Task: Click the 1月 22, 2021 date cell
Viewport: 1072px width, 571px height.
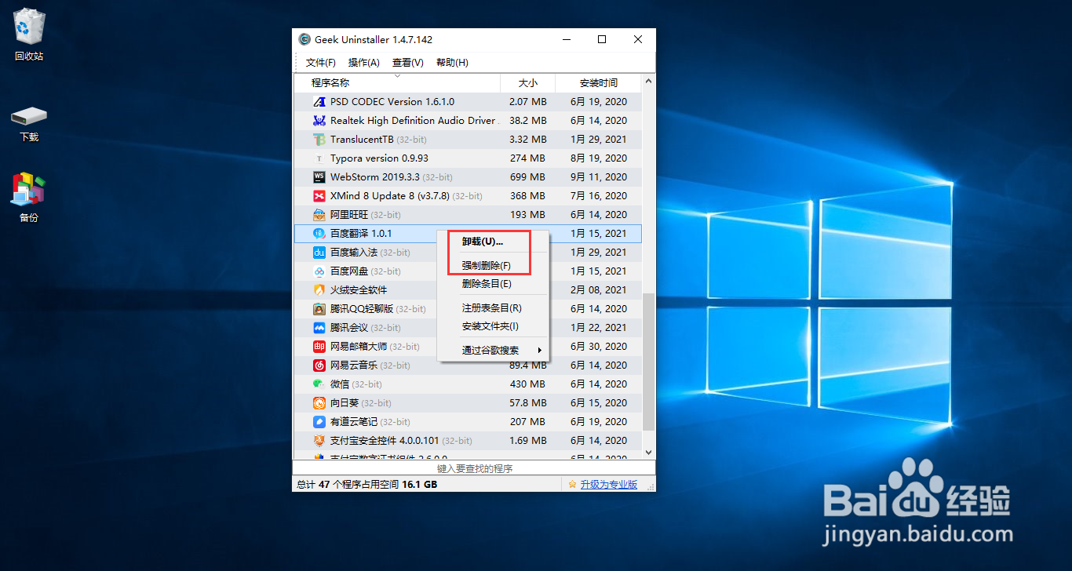Action: pyautogui.click(x=599, y=328)
